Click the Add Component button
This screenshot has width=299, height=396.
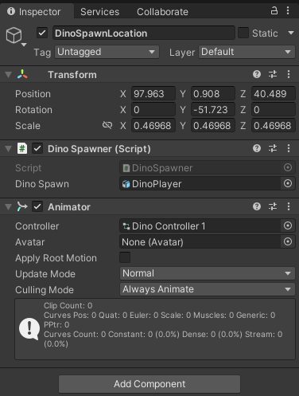(149, 384)
